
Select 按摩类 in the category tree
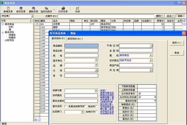coord(12,38)
